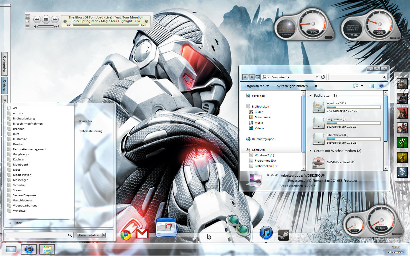Open recent pages dropdown in Explorer
Viewport: 410px width, 256px height.
tap(258, 77)
